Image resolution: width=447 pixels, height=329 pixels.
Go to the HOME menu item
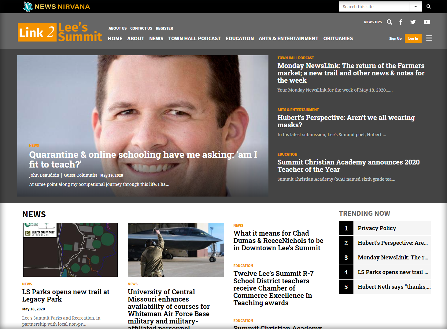pyautogui.click(x=115, y=38)
